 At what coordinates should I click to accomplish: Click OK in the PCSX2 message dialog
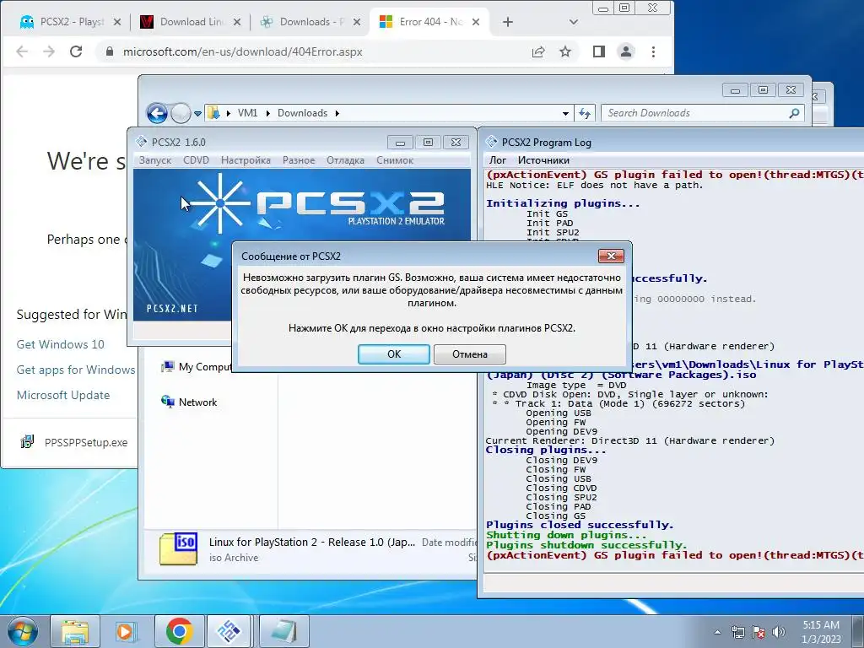pyautogui.click(x=393, y=354)
